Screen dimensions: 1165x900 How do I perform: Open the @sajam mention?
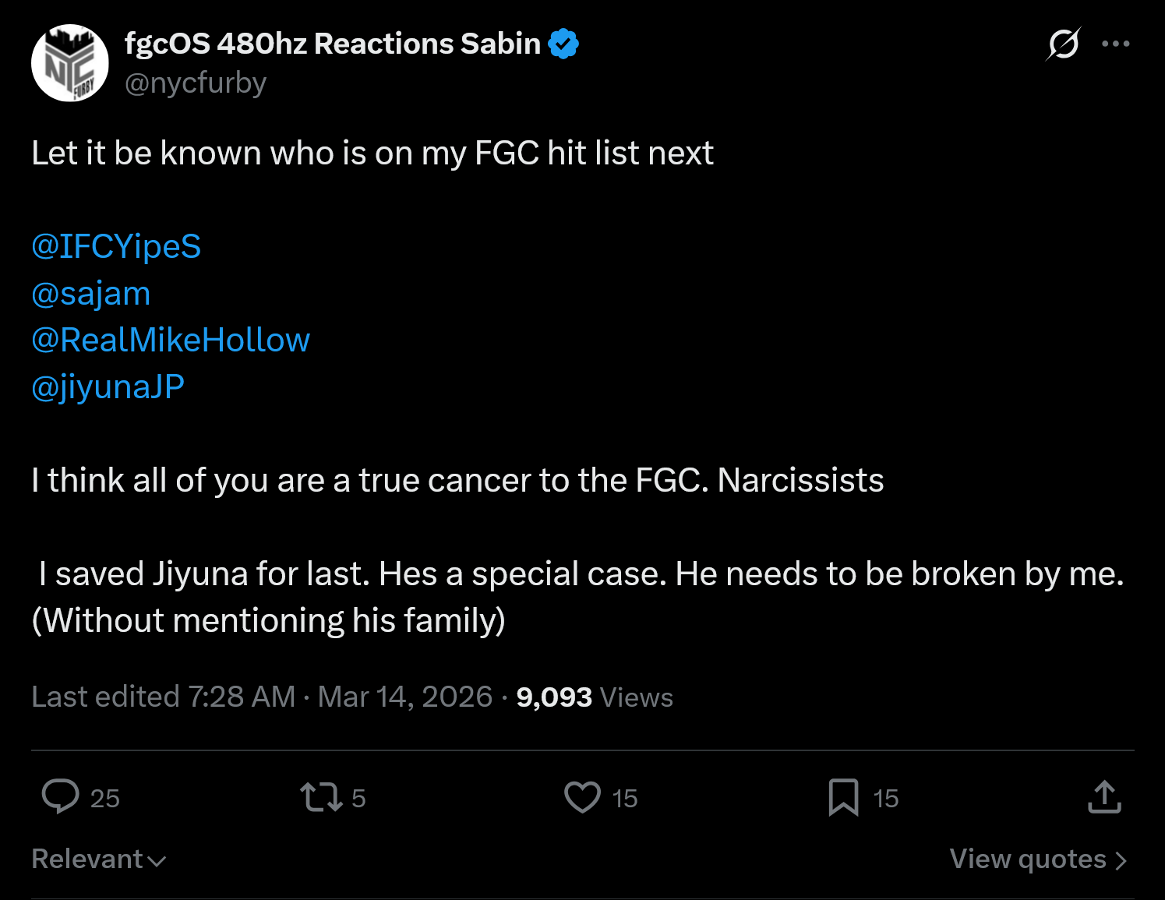[x=90, y=294]
